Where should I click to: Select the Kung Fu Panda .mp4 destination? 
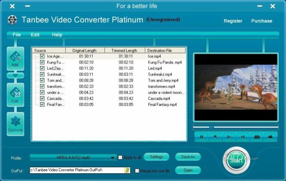tap(165, 62)
